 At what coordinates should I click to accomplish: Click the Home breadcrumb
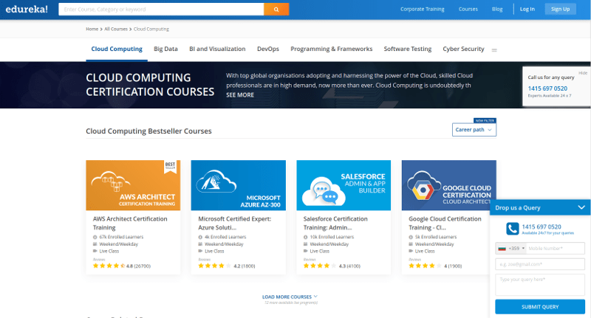(x=92, y=29)
